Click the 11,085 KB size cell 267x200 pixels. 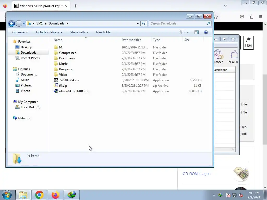(195, 91)
